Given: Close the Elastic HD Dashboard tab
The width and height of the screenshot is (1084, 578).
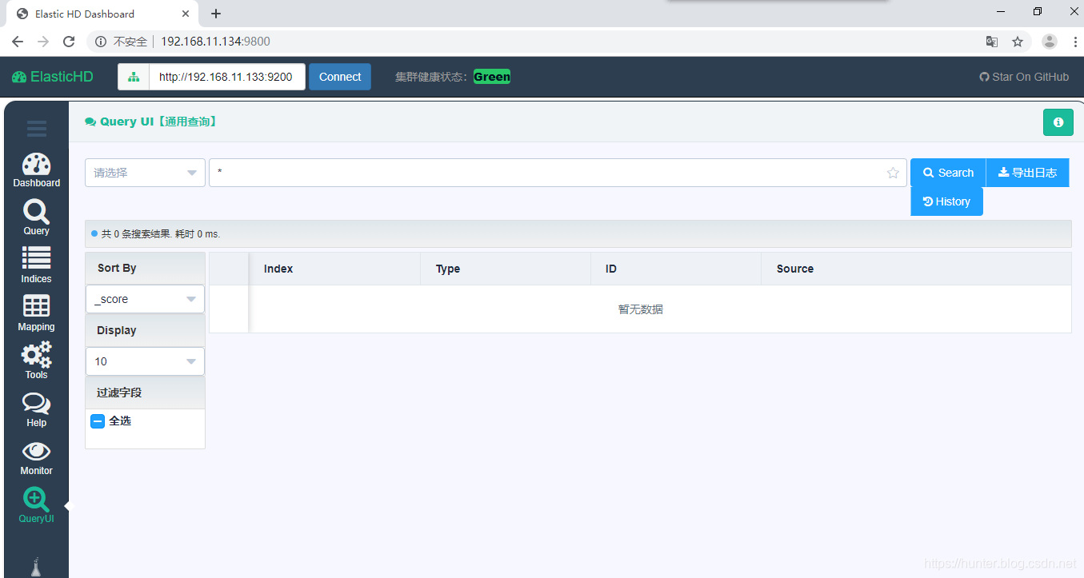Looking at the screenshot, I should pyautogui.click(x=186, y=14).
